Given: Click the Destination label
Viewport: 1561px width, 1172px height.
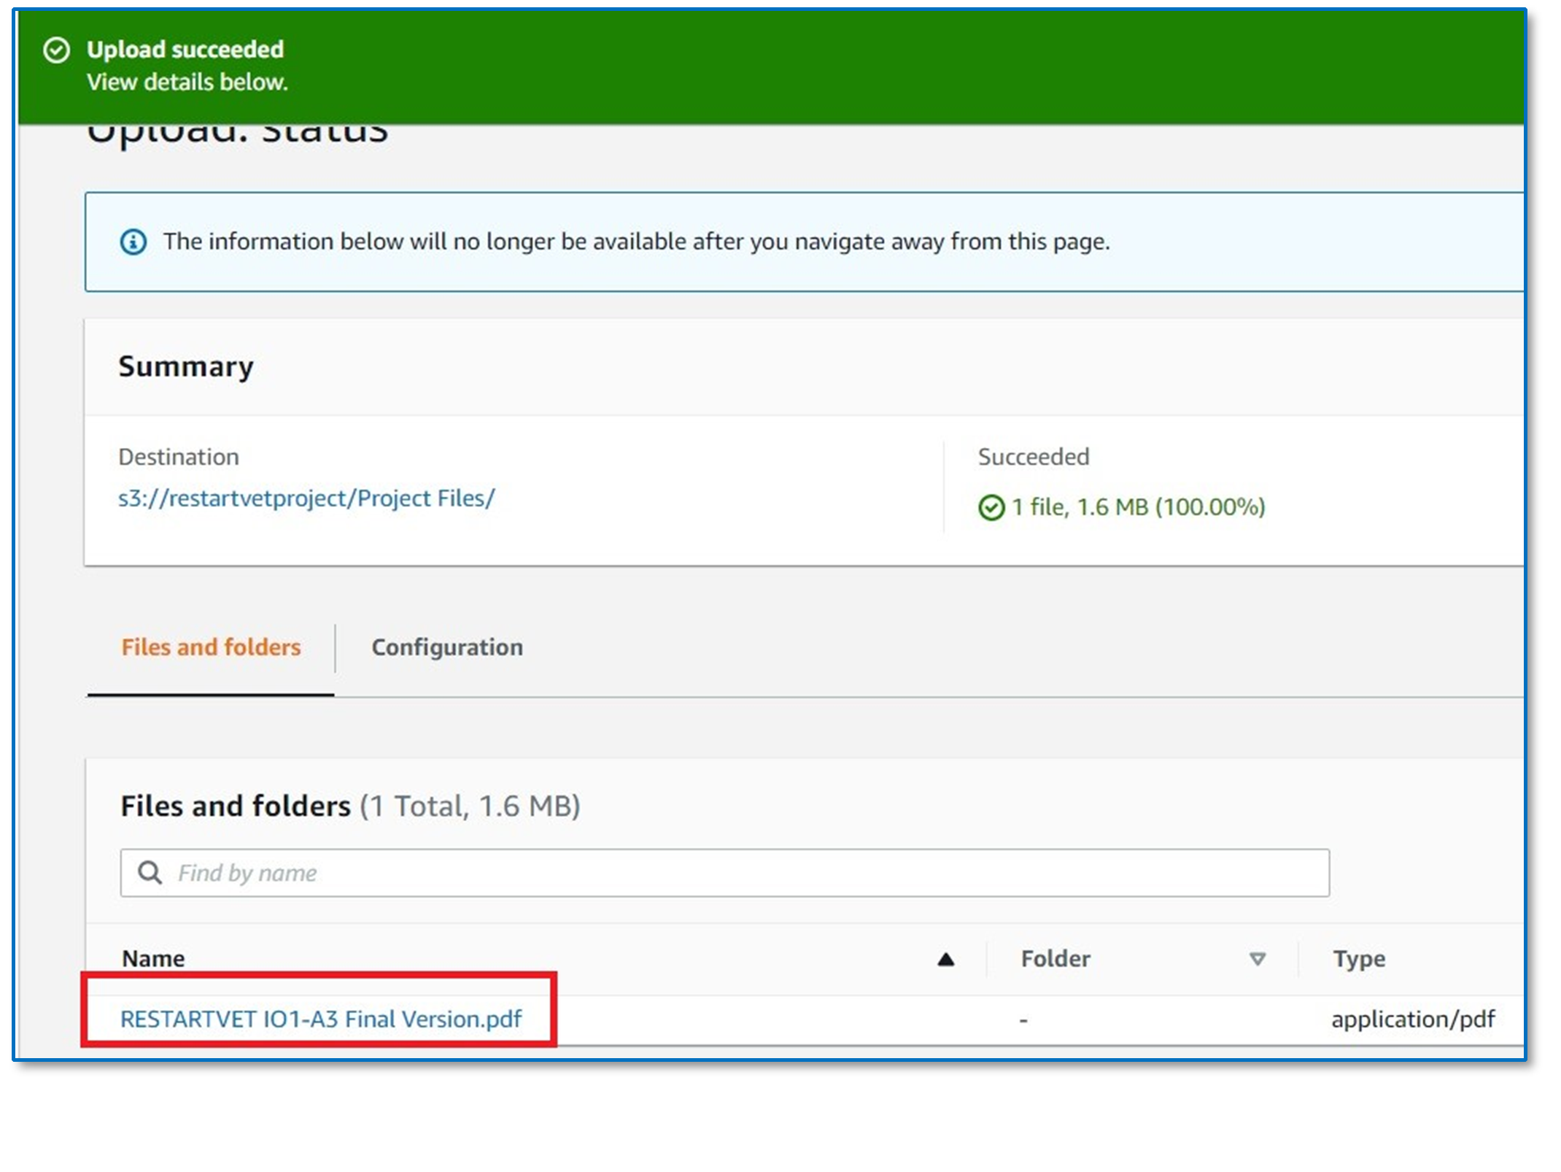Looking at the screenshot, I should pyautogui.click(x=179, y=457).
